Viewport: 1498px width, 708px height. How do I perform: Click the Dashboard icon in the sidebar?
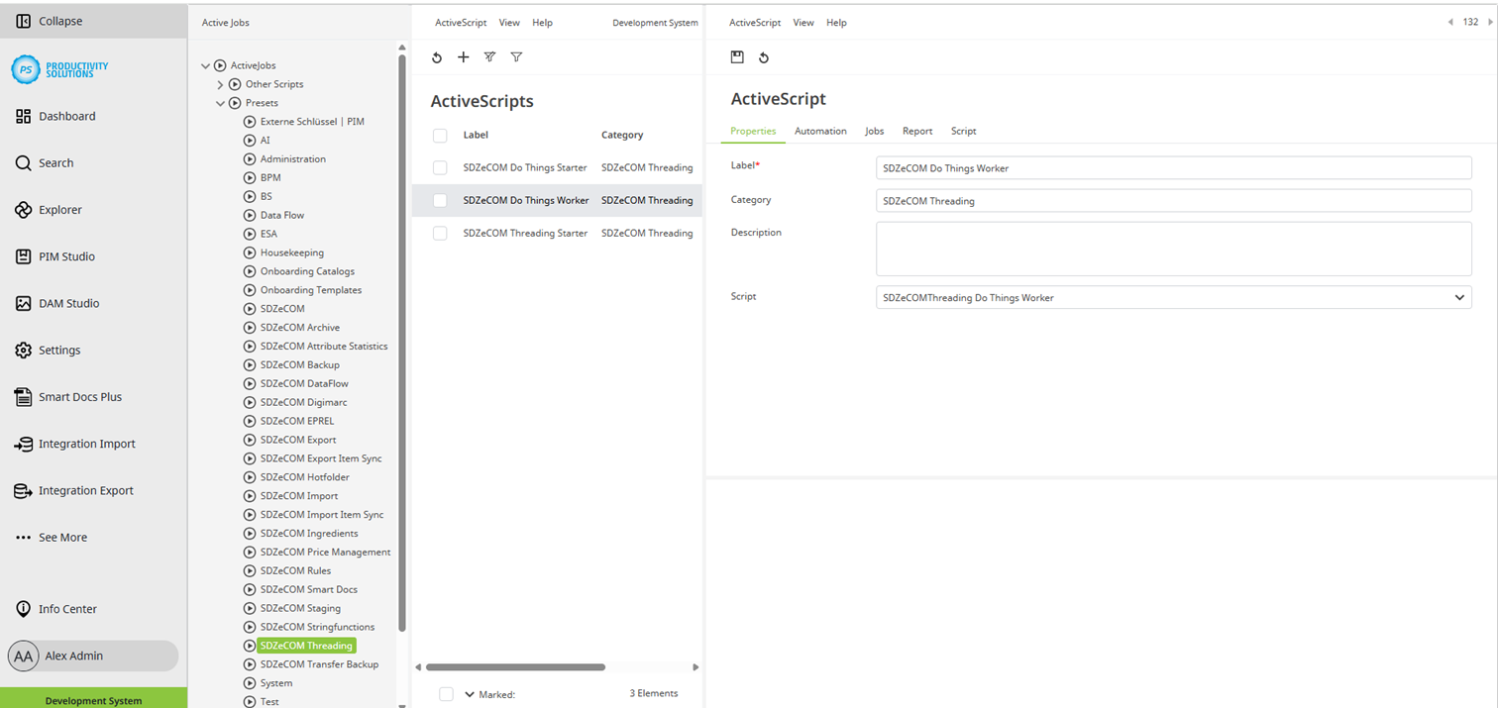click(x=22, y=116)
